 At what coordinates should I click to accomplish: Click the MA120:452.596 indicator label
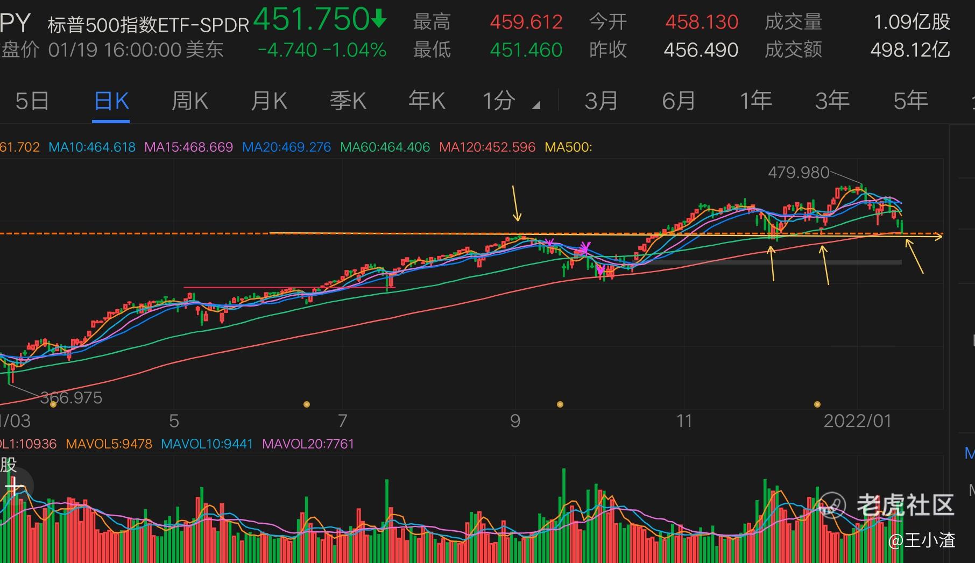(487, 147)
